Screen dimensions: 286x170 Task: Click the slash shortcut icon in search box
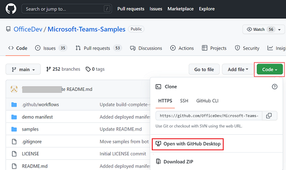click(107, 8)
